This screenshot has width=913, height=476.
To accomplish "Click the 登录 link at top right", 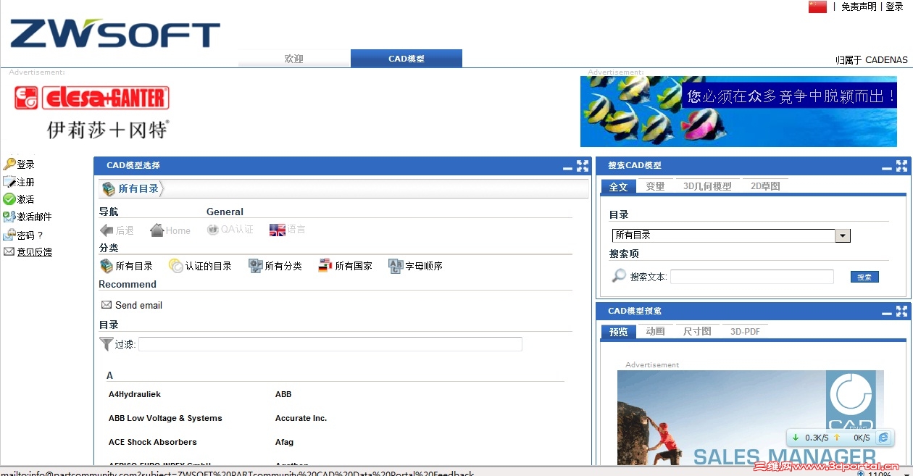I will [x=894, y=7].
